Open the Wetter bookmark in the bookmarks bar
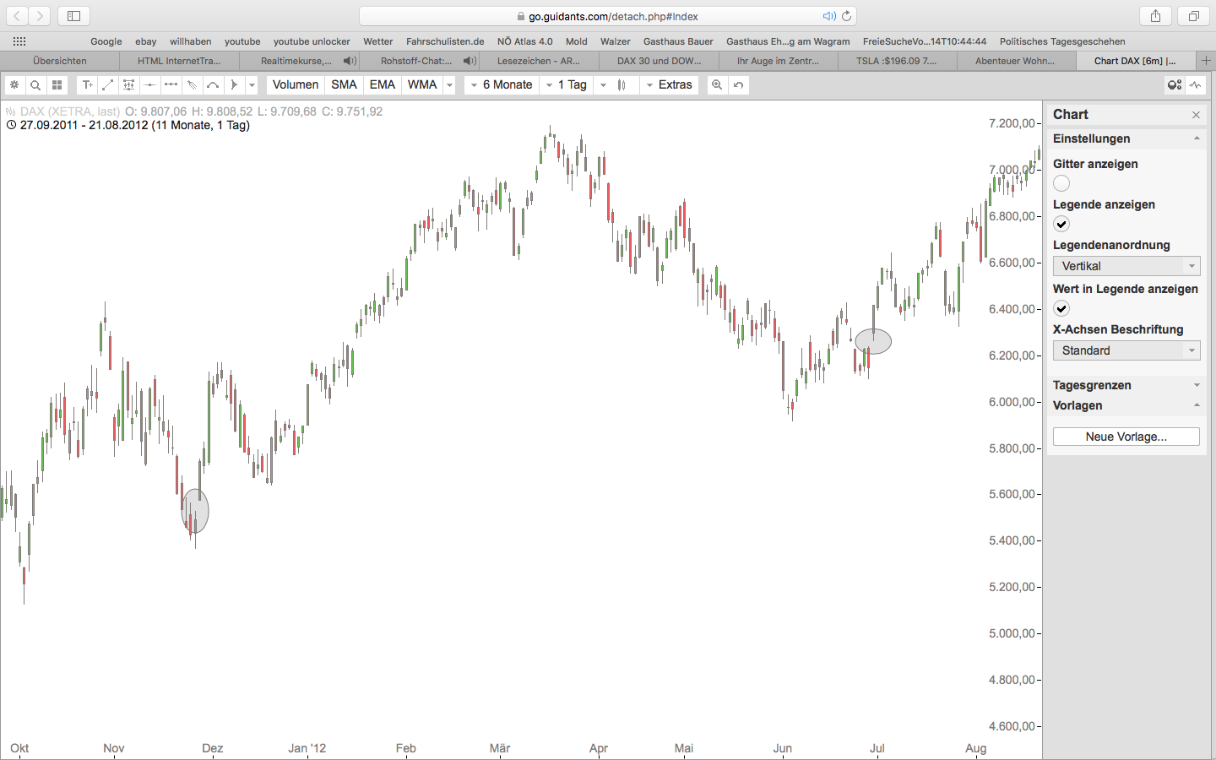This screenshot has height=760, width=1216. click(377, 41)
